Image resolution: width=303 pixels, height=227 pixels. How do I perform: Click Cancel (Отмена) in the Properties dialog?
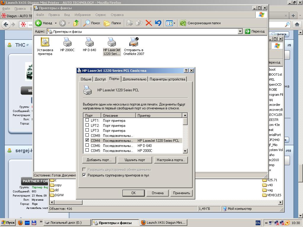(157, 193)
